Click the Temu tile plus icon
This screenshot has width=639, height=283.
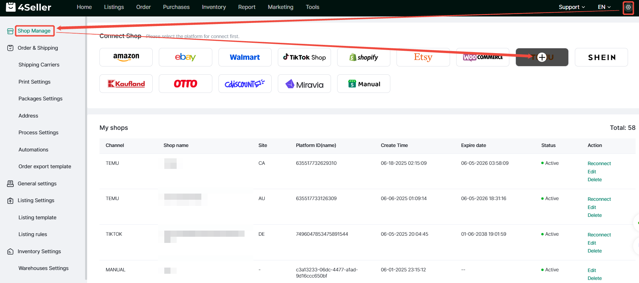click(x=542, y=57)
